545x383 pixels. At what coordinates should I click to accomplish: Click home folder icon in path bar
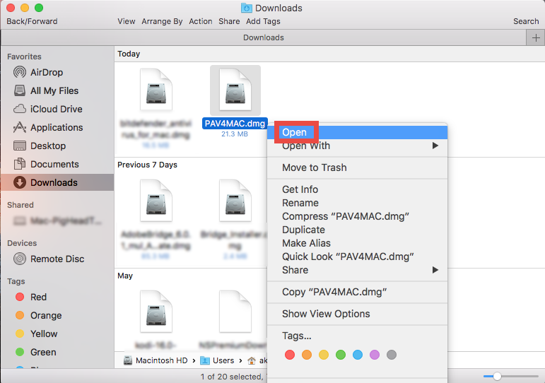tap(252, 361)
